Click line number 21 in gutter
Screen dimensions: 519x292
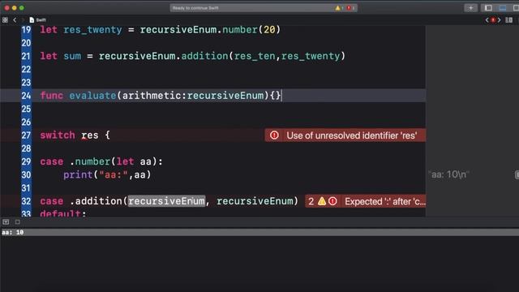pyautogui.click(x=26, y=56)
